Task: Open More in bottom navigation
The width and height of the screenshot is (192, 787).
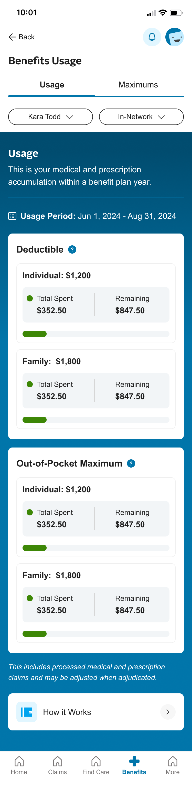Action: (173, 765)
